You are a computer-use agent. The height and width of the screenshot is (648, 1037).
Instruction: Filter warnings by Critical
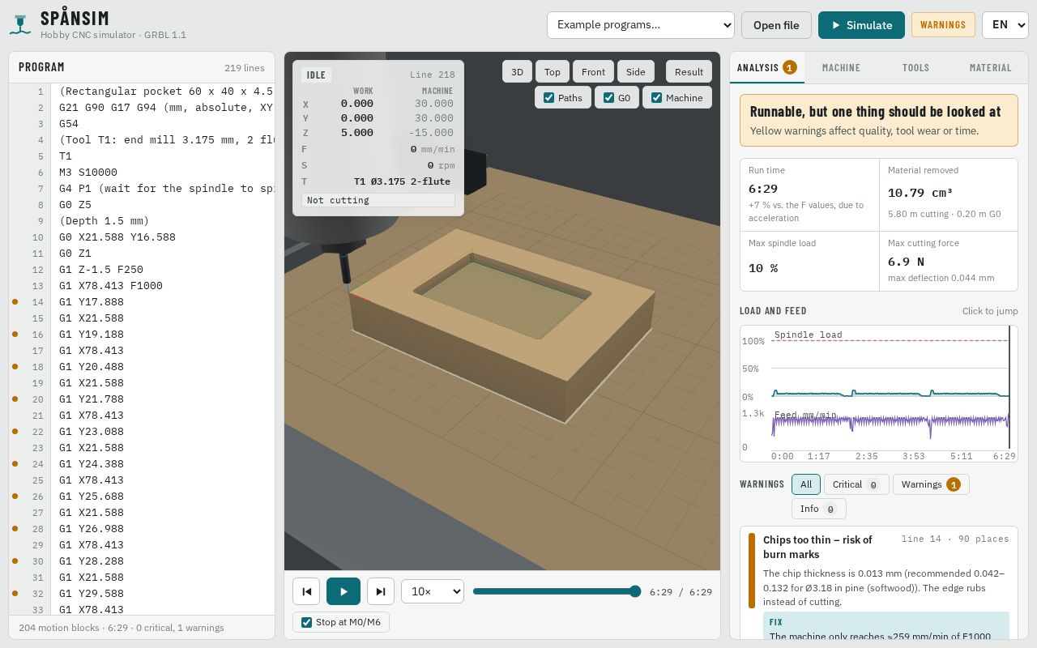click(856, 484)
